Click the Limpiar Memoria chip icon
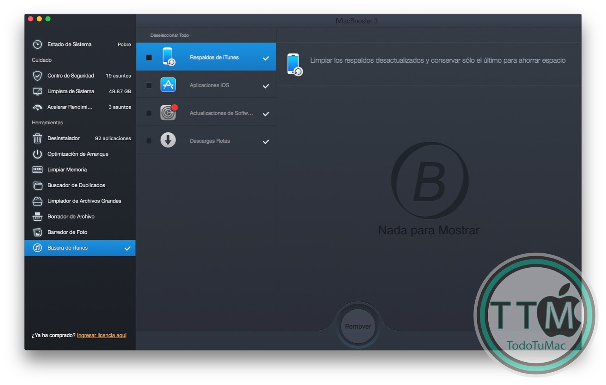606x385 pixels. tap(37, 170)
